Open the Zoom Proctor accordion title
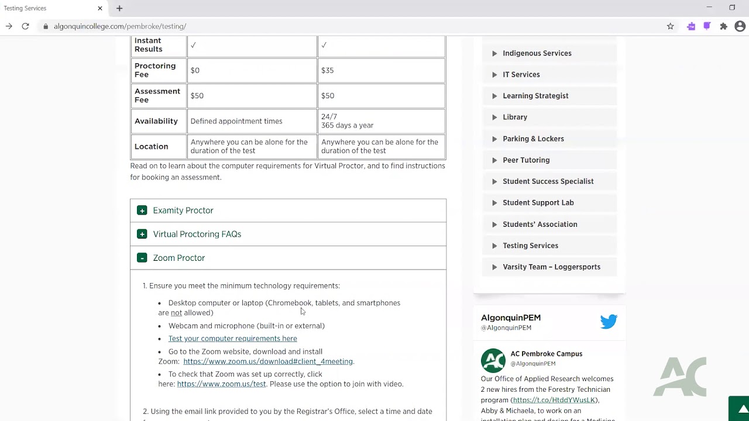Image resolution: width=749 pixels, height=421 pixels. pos(178,258)
